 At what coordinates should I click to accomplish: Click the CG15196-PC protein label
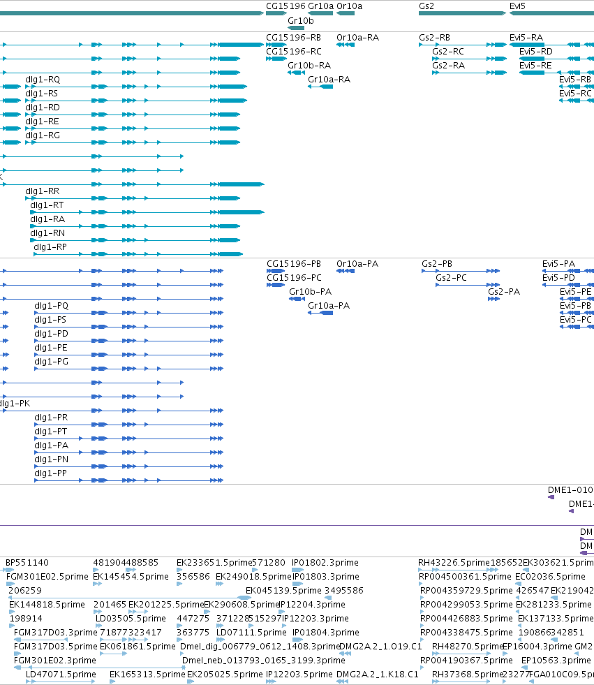point(294,278)
